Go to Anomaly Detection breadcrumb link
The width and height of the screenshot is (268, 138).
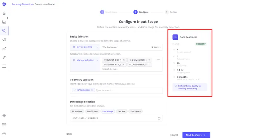[x=22, y=4]
